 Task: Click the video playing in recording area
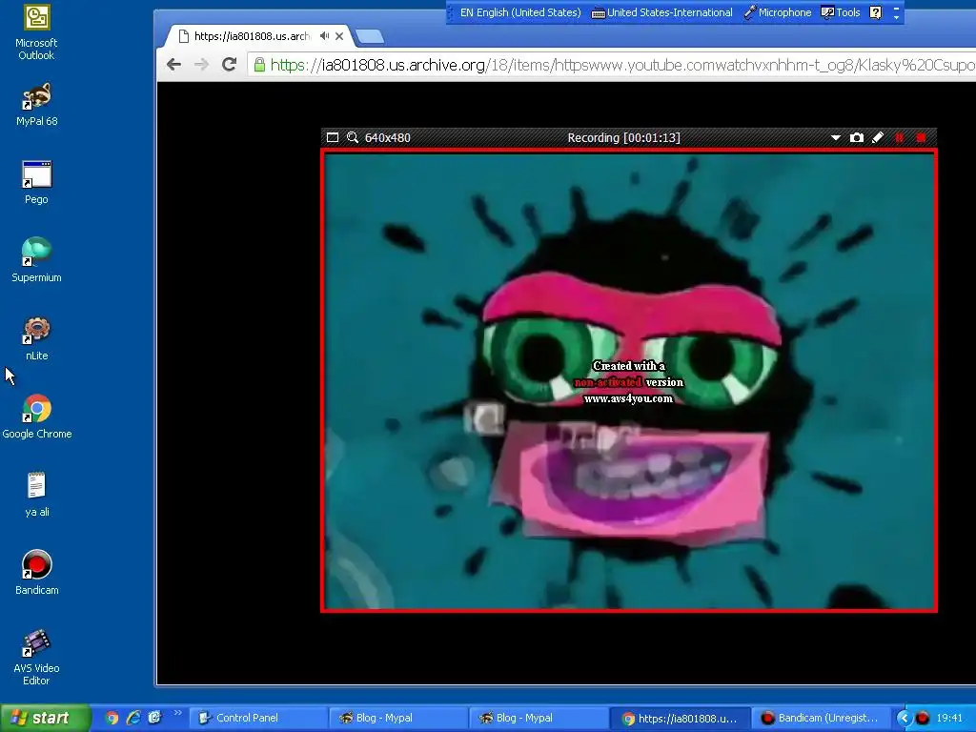629,380
